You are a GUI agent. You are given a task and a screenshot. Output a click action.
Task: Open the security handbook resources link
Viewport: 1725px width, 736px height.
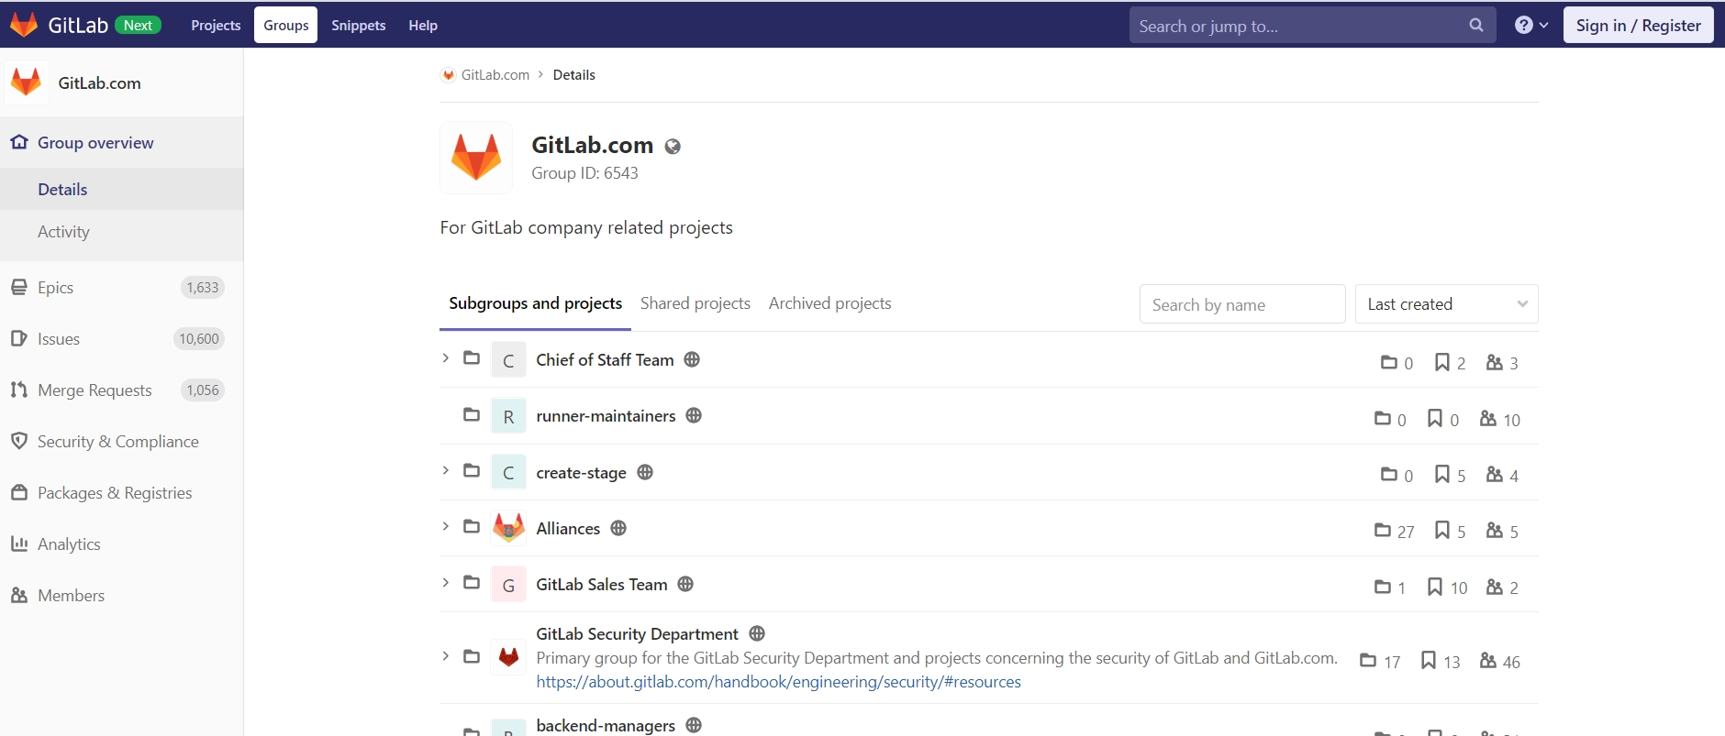[778, 682]
